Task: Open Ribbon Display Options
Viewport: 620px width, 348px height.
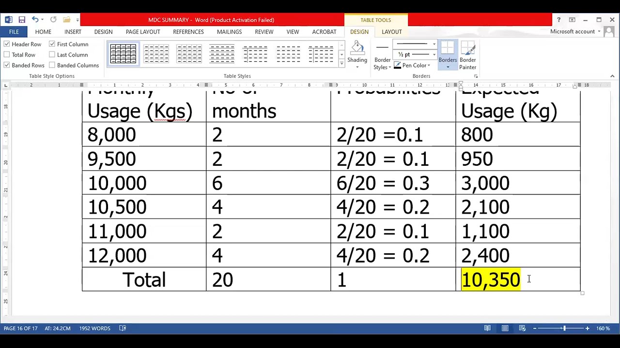Action: (x=572, y=20)
